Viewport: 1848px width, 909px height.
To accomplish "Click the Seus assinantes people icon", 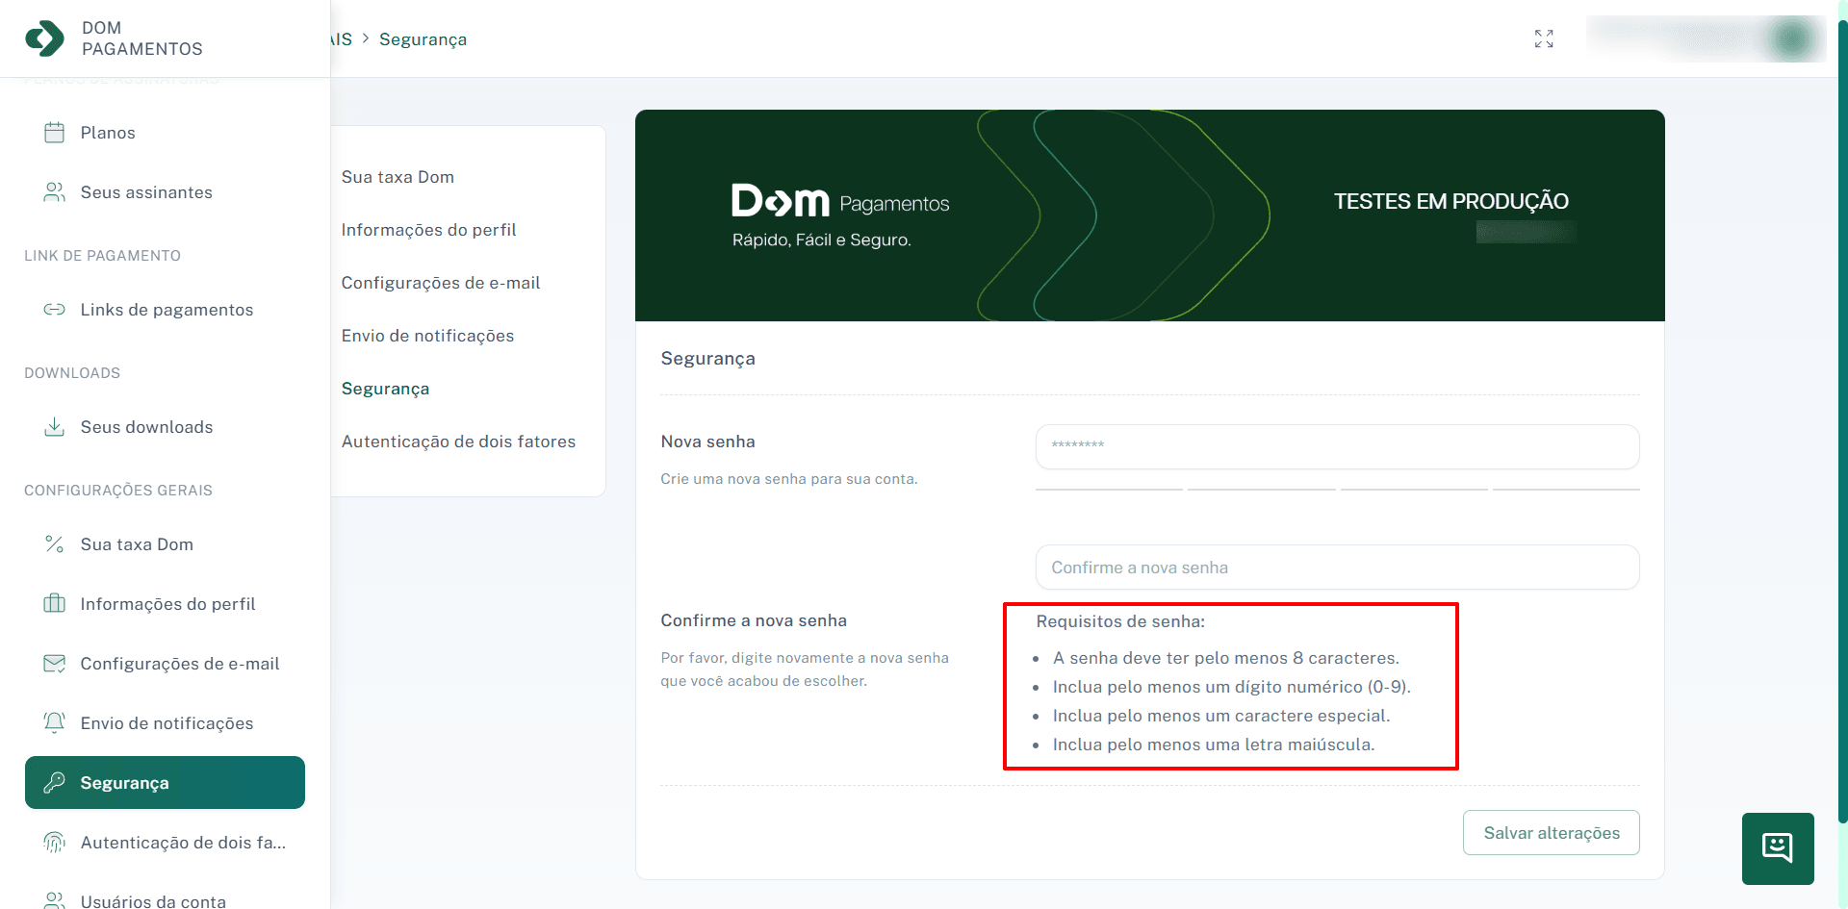I will click(x=55, y=191).
